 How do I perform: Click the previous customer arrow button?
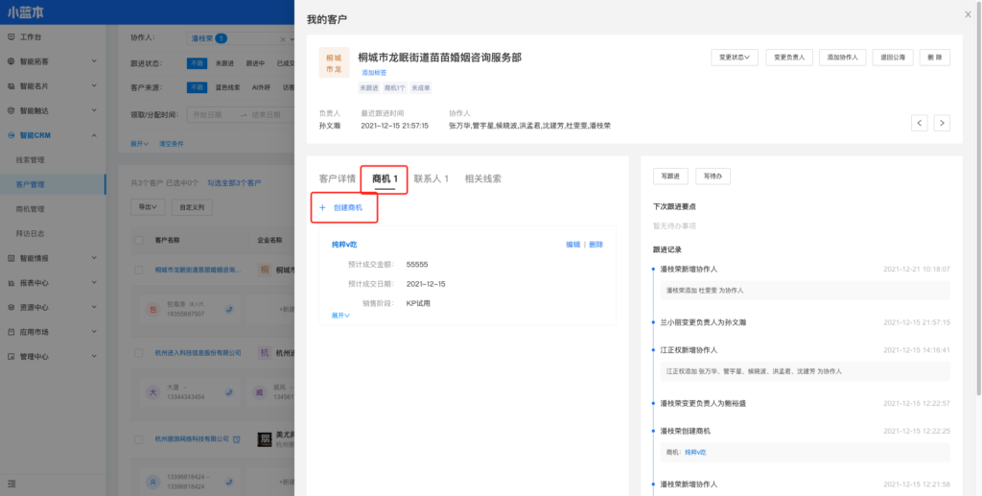coord(920,123)
